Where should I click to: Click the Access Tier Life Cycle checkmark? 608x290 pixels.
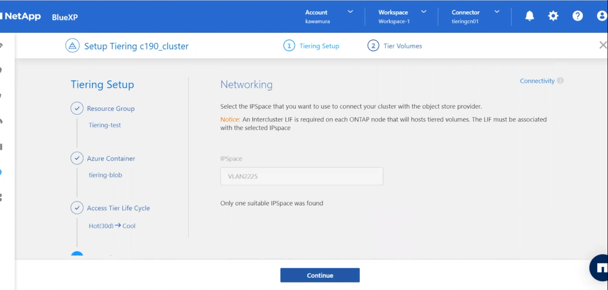(x=77, y=208)
